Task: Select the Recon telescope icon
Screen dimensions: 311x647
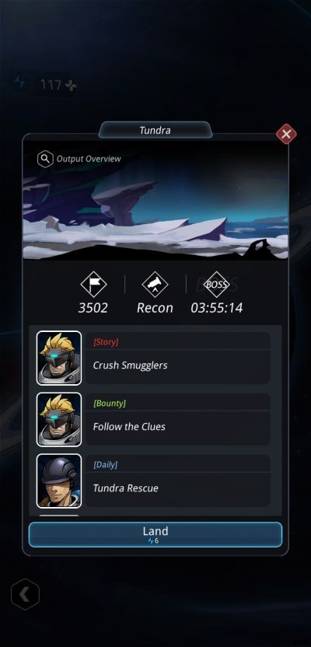Action: click(155, 285)
